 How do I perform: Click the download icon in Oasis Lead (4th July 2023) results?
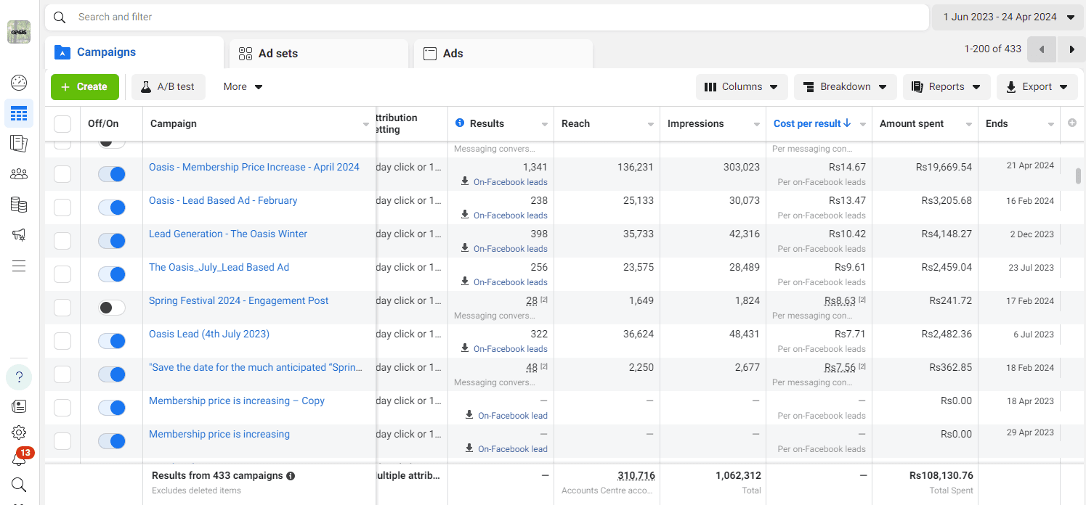click(465, 349)
